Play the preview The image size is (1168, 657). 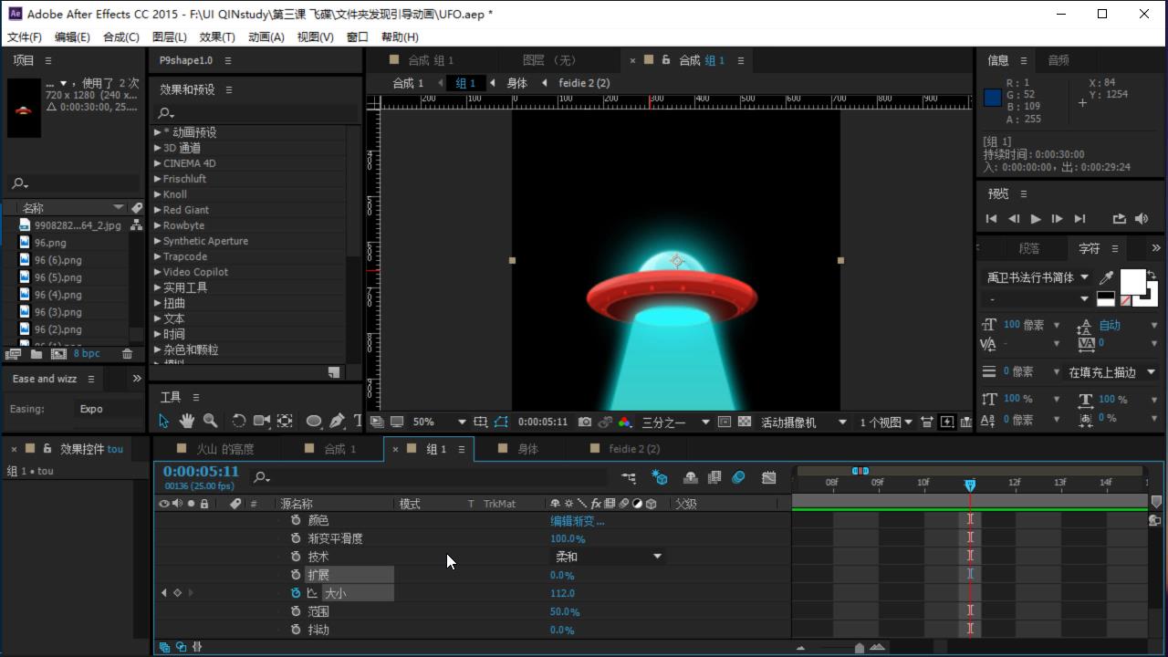click(x=1036, y=219)
